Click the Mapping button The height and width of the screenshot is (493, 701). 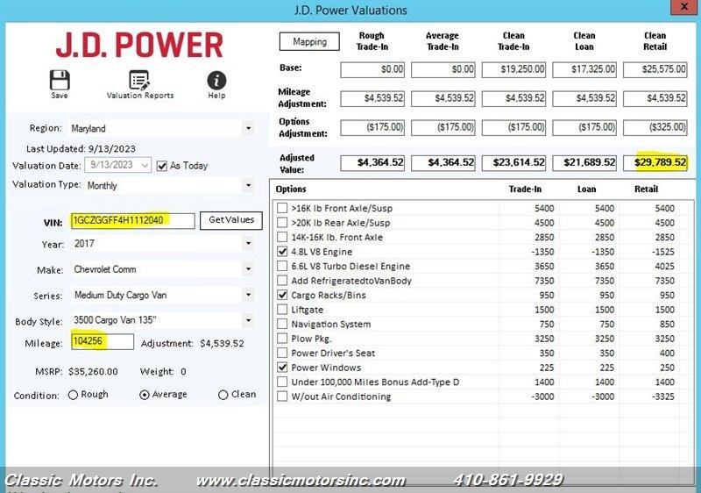click(309, 41)
